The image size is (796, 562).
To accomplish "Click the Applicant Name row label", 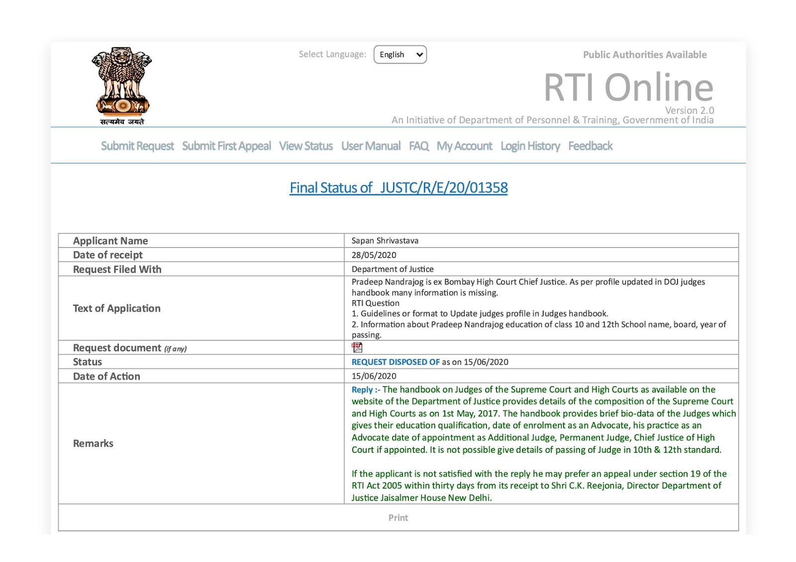I will point(110,241).
